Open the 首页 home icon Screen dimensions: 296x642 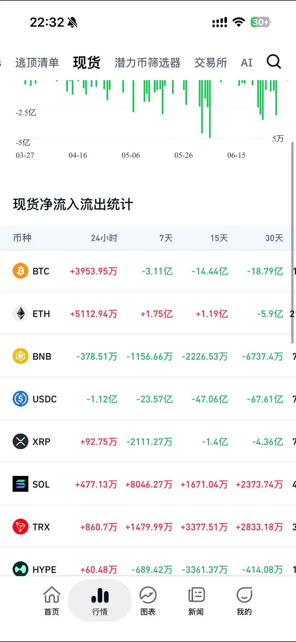(x=52, y=595)
